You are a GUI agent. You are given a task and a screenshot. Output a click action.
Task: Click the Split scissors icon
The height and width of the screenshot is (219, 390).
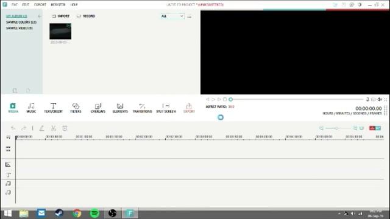click(53, 128)
